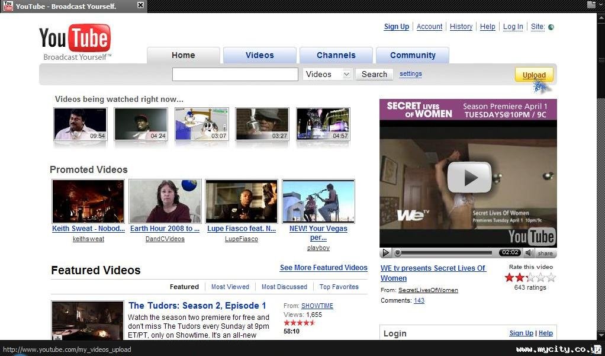This screenshot has width=605, height=356.
Task: Close the YouTube browser tab
Action: [x=140, y=5]
